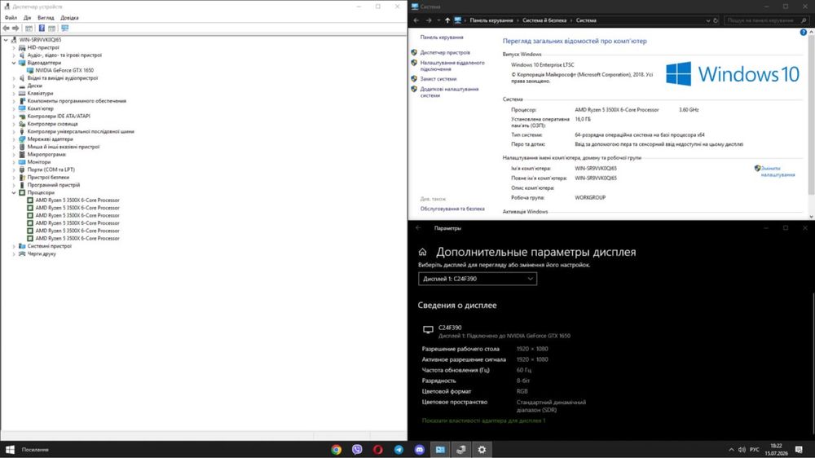The height and width of the screenshot is (458, 815).
Task: Expand the Мережеві адаптери node
Action: 14,139
